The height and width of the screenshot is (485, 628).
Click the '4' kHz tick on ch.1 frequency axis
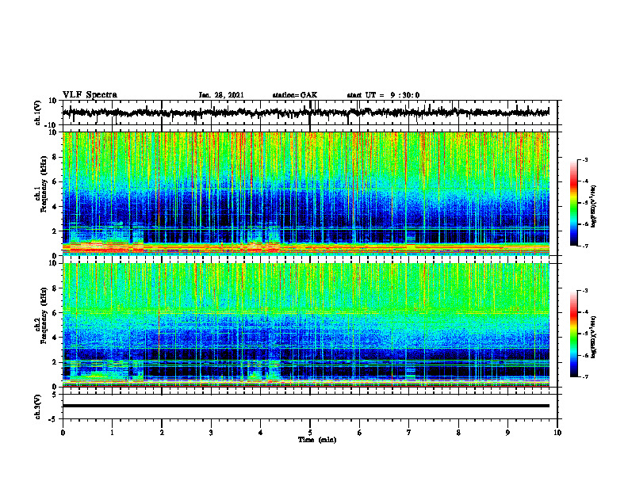55,207
